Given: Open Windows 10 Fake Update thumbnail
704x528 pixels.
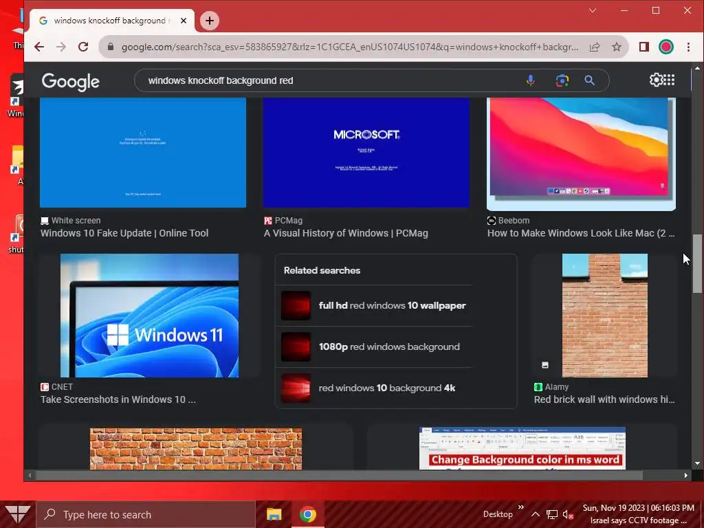Looking at the screenshot, I should pyautogui.click(x=143, y=153).
